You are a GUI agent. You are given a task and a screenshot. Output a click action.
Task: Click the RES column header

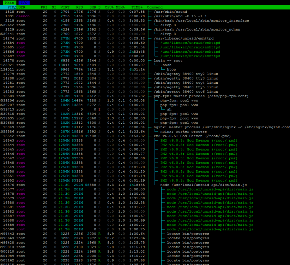(79, 7)
